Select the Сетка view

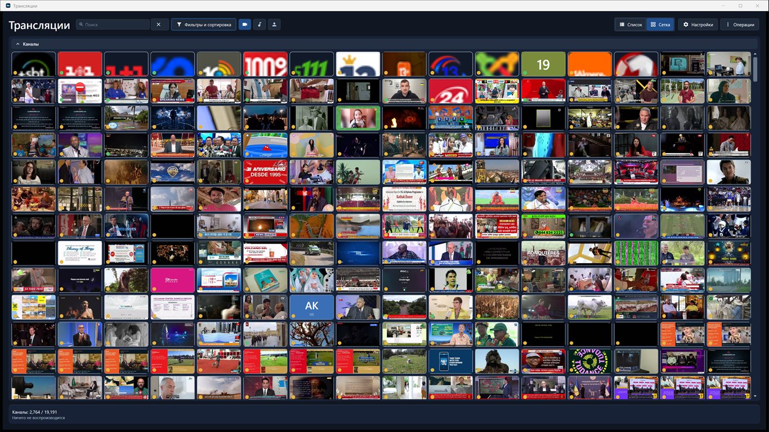(660, 25)
